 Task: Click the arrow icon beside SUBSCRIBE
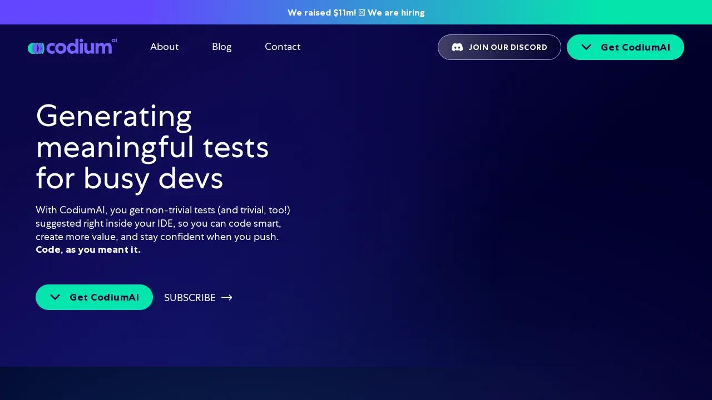227,298
